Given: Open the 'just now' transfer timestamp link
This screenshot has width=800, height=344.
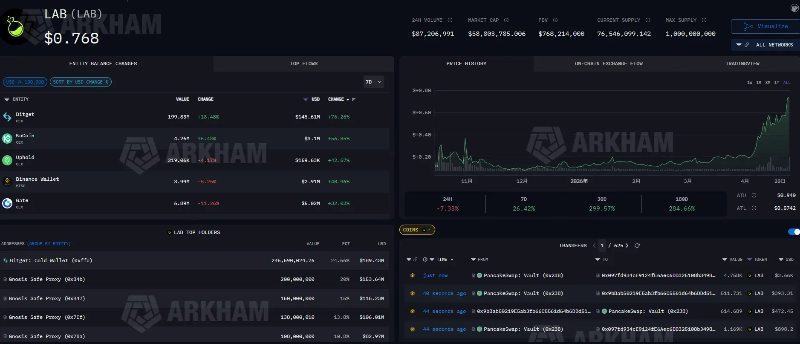Looking at the screenshot, I should tap(435, 275).
